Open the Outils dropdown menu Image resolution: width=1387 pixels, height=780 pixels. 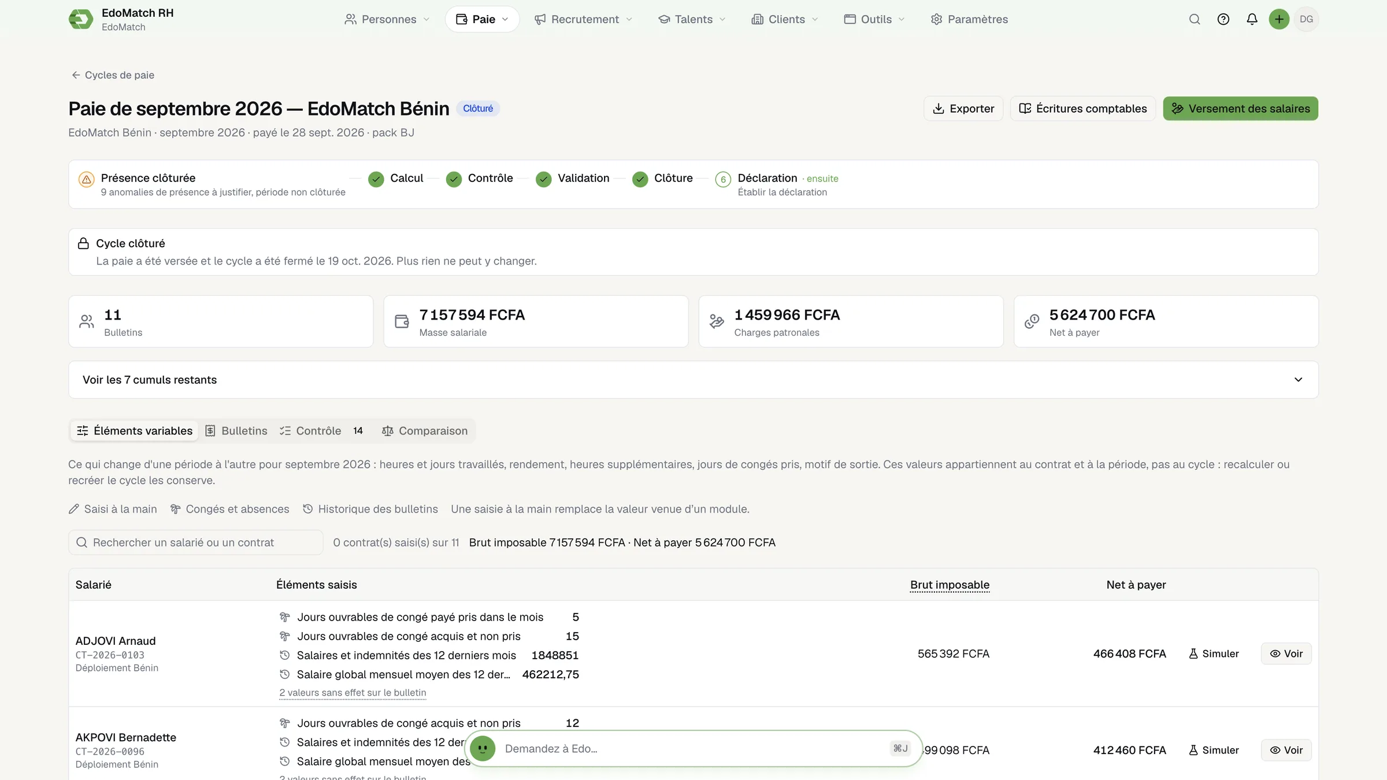(874, 19)
